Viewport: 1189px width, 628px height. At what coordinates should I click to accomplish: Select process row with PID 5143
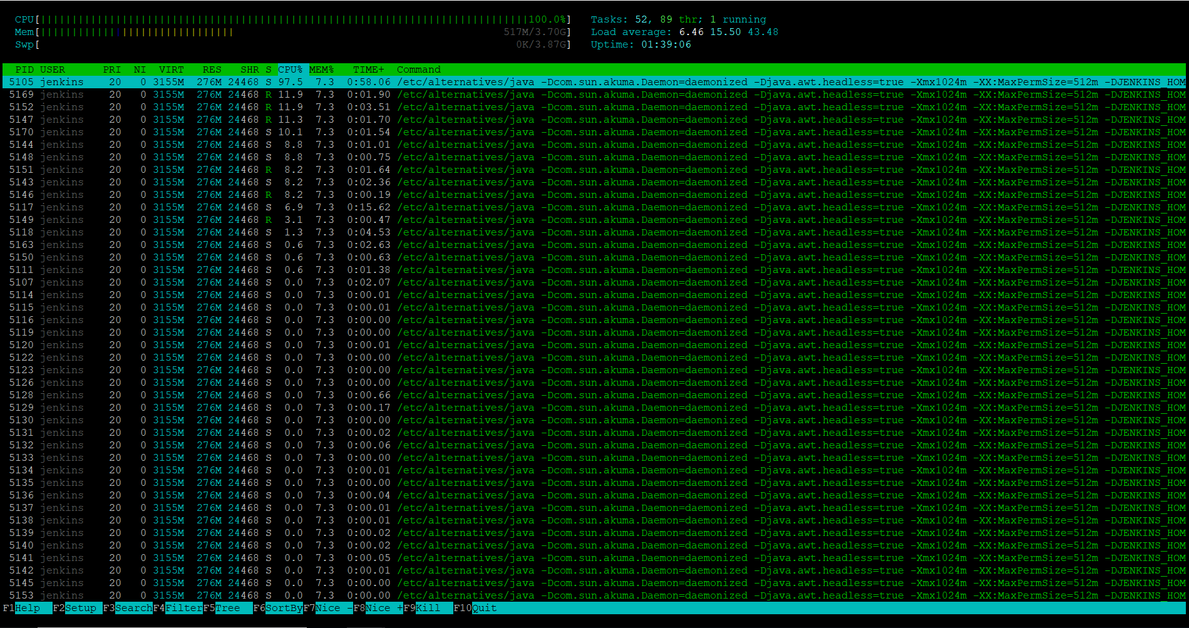point(594,182)
